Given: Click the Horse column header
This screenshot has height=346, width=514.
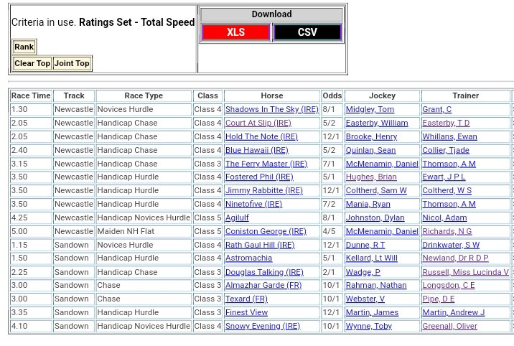Looking at the screenshot, I should click(271, 95).
